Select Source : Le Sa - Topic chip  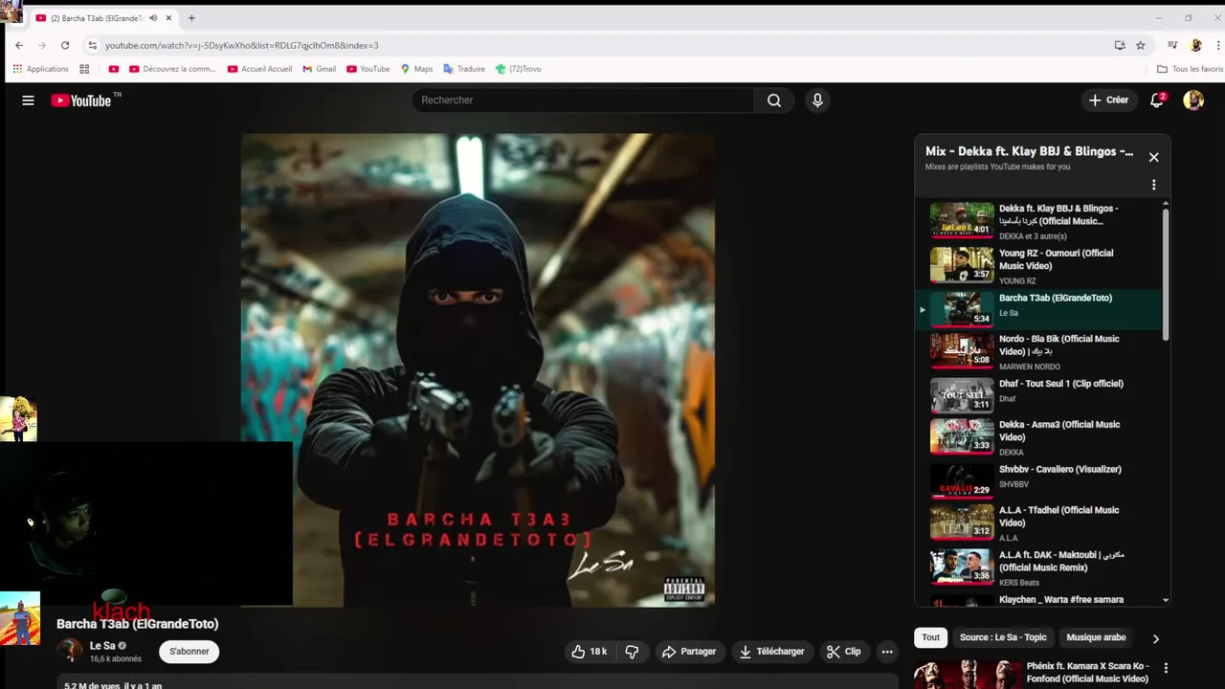(1003, 637)
